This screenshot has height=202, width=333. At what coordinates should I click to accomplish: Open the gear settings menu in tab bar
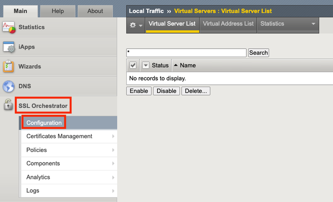click(x=136, y=25)
